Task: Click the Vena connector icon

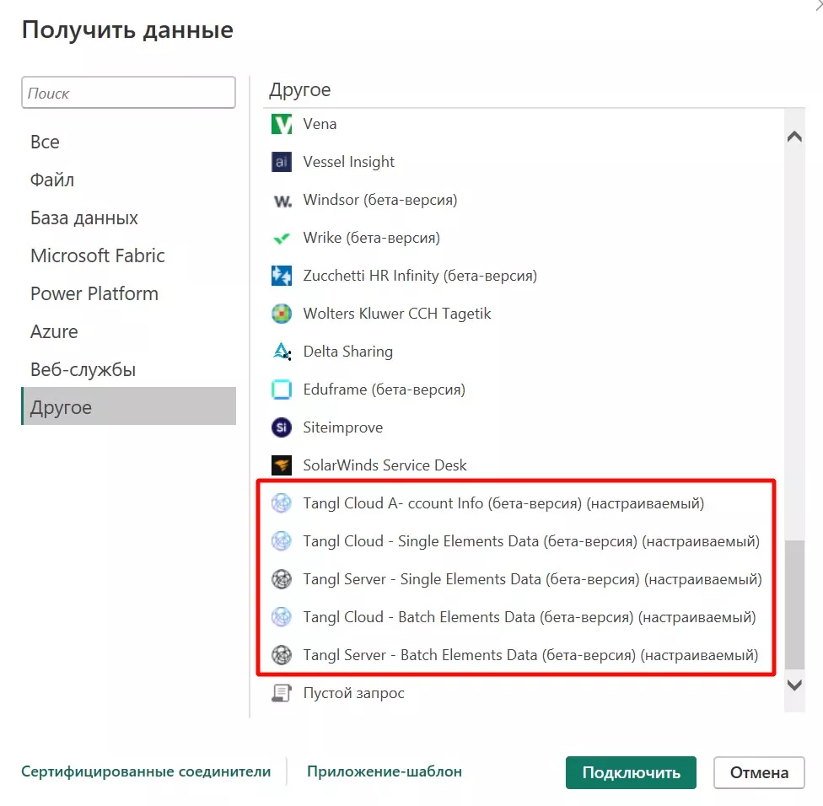Action: tap(281, 124)
